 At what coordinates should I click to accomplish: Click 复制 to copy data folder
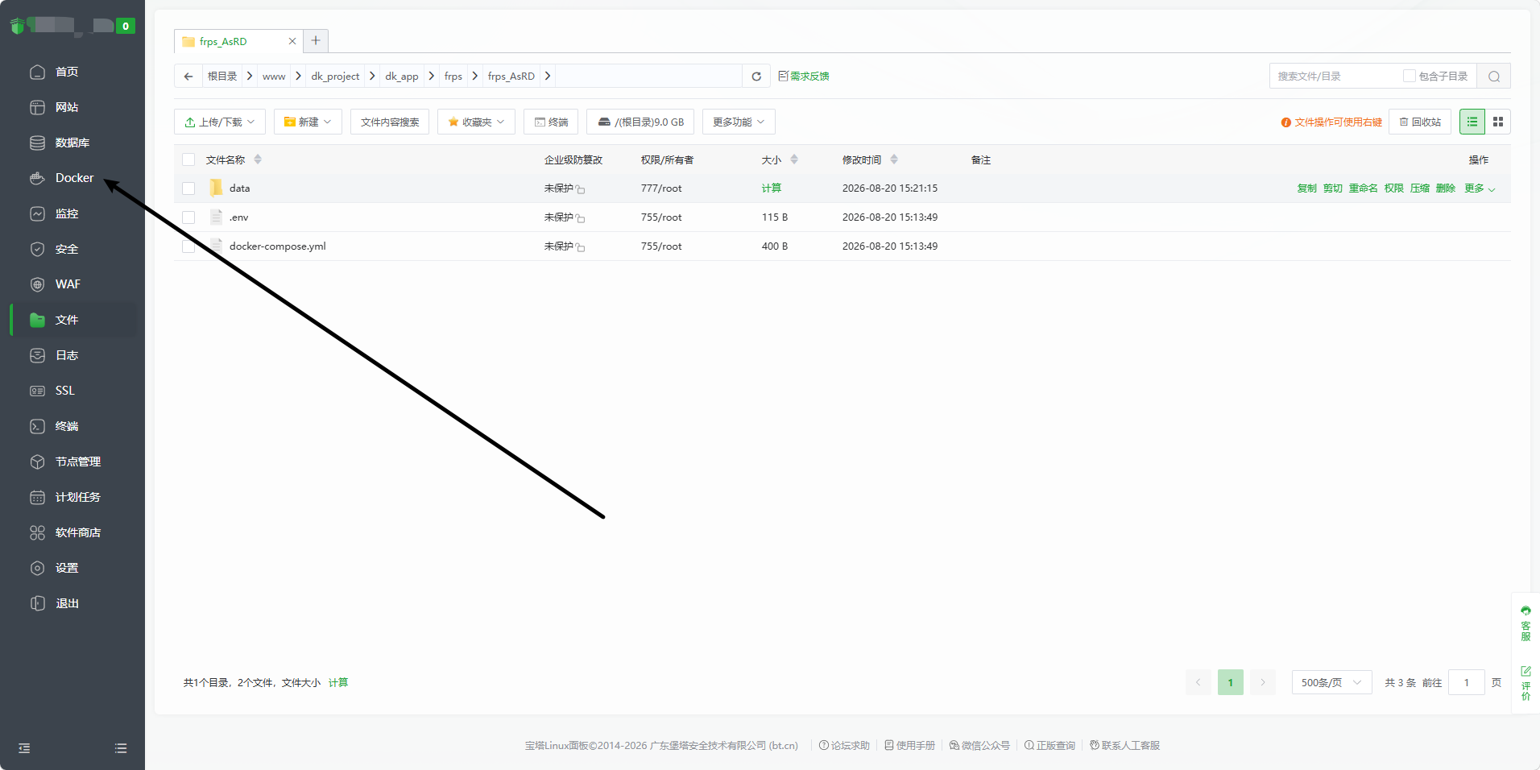click(1306, 188)
